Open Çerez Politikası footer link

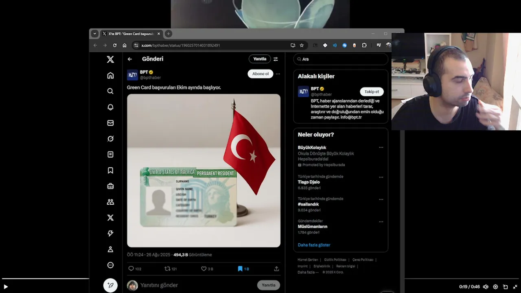tap(363, 260)
